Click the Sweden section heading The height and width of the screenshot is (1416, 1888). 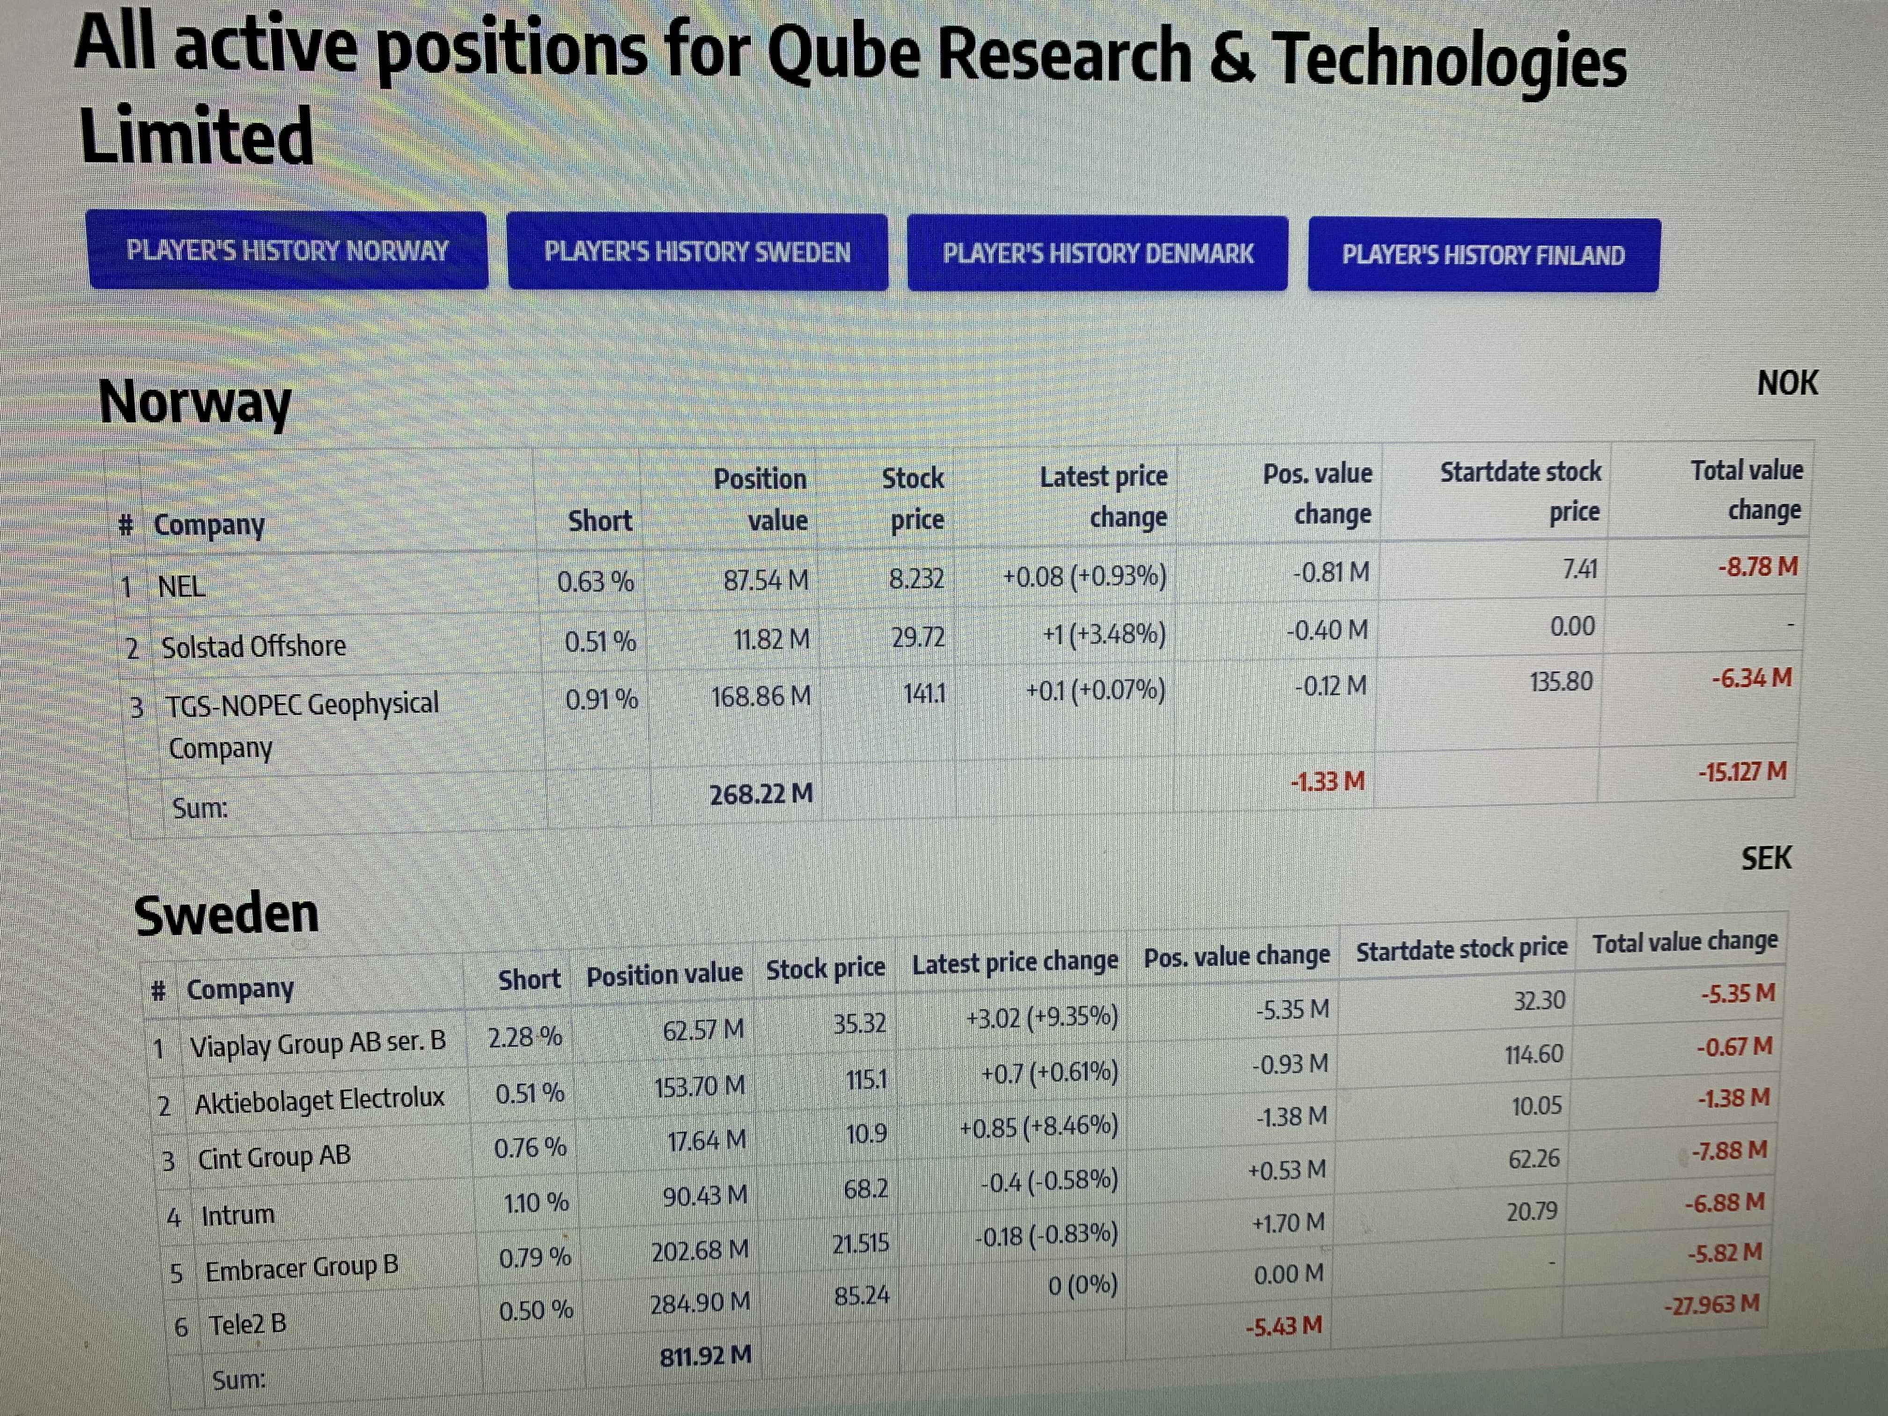[226, 914]
